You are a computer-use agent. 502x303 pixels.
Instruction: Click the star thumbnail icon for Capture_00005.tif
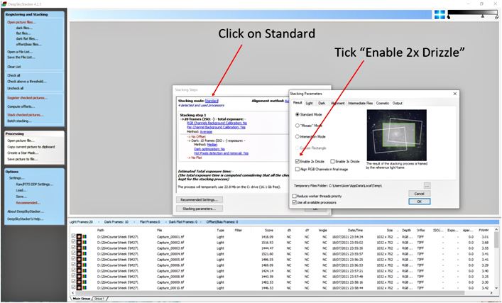(79, 260)
